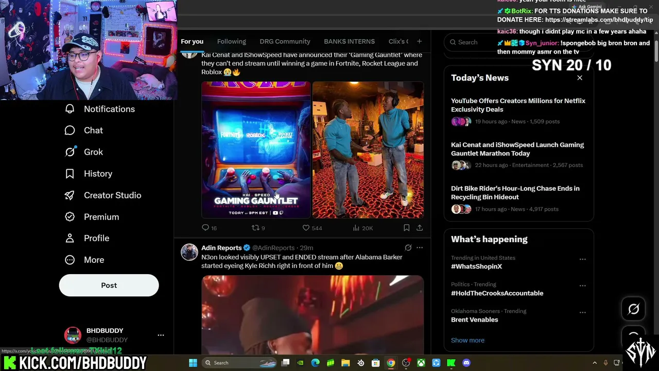Open Creator Studio from the sidebar
The image size is (659, 371).
tap(102, 195)
